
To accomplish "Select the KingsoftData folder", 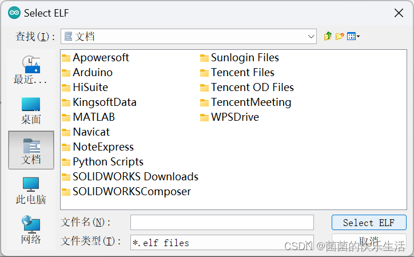I will [99, 102].
